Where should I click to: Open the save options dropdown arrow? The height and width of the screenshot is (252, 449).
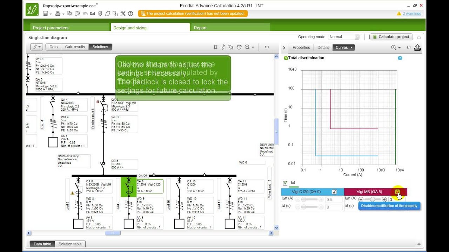51,14
